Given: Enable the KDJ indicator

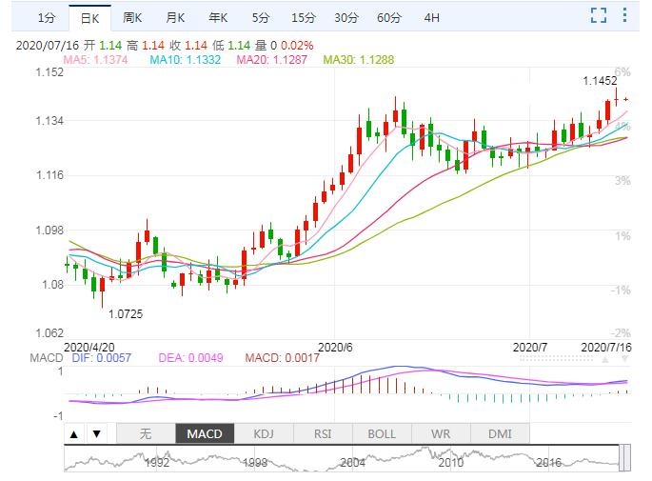Looking at the screenshot, I should point(264,433).
